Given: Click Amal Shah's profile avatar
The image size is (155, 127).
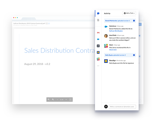Looking at the screenshot, I should click(x=106, y=36).
